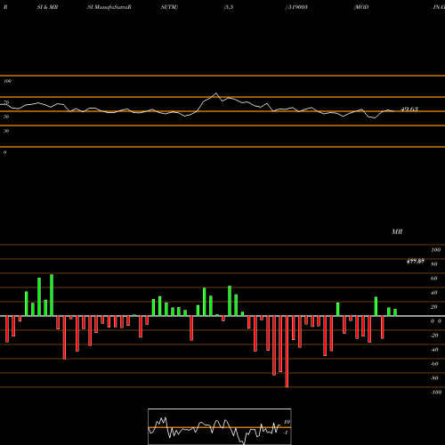
Task: Open the mini line chart thumbnail
Action: pos(220,426)
